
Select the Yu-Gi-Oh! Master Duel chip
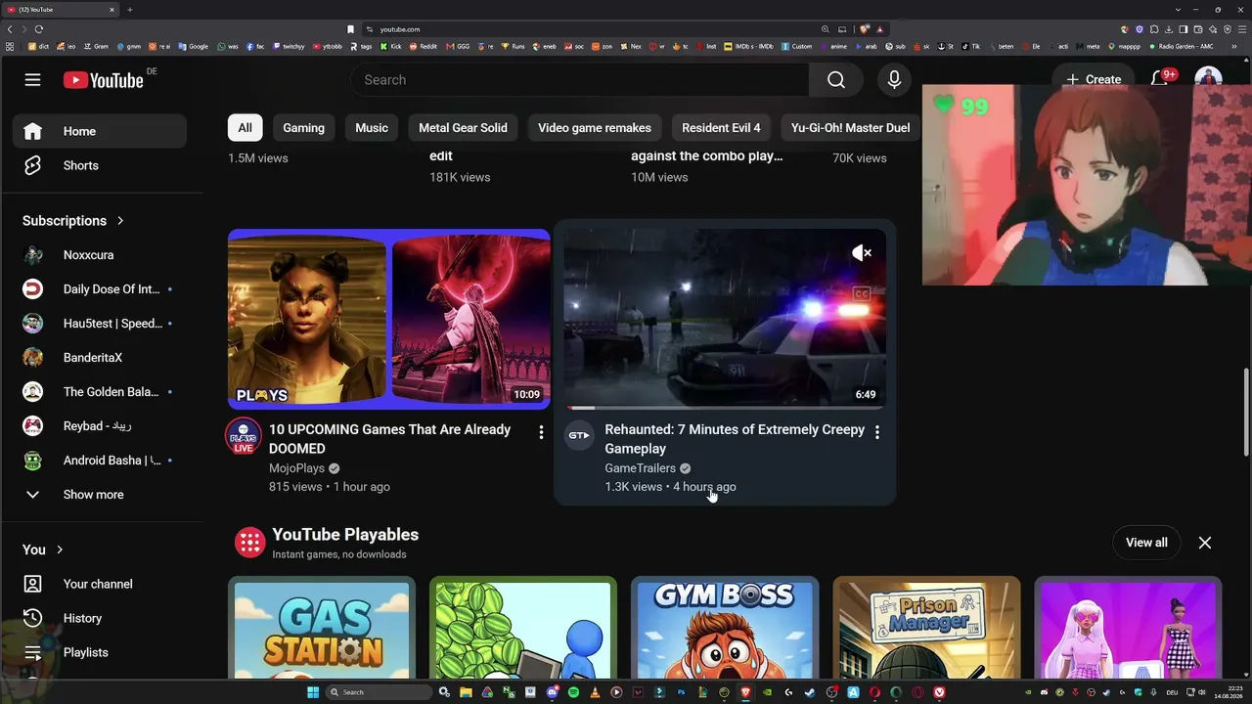tap(850, 128)
